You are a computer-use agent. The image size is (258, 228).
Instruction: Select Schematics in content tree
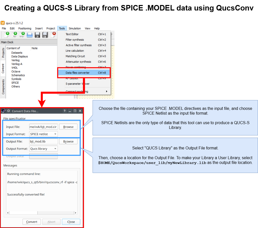point(18,75)
